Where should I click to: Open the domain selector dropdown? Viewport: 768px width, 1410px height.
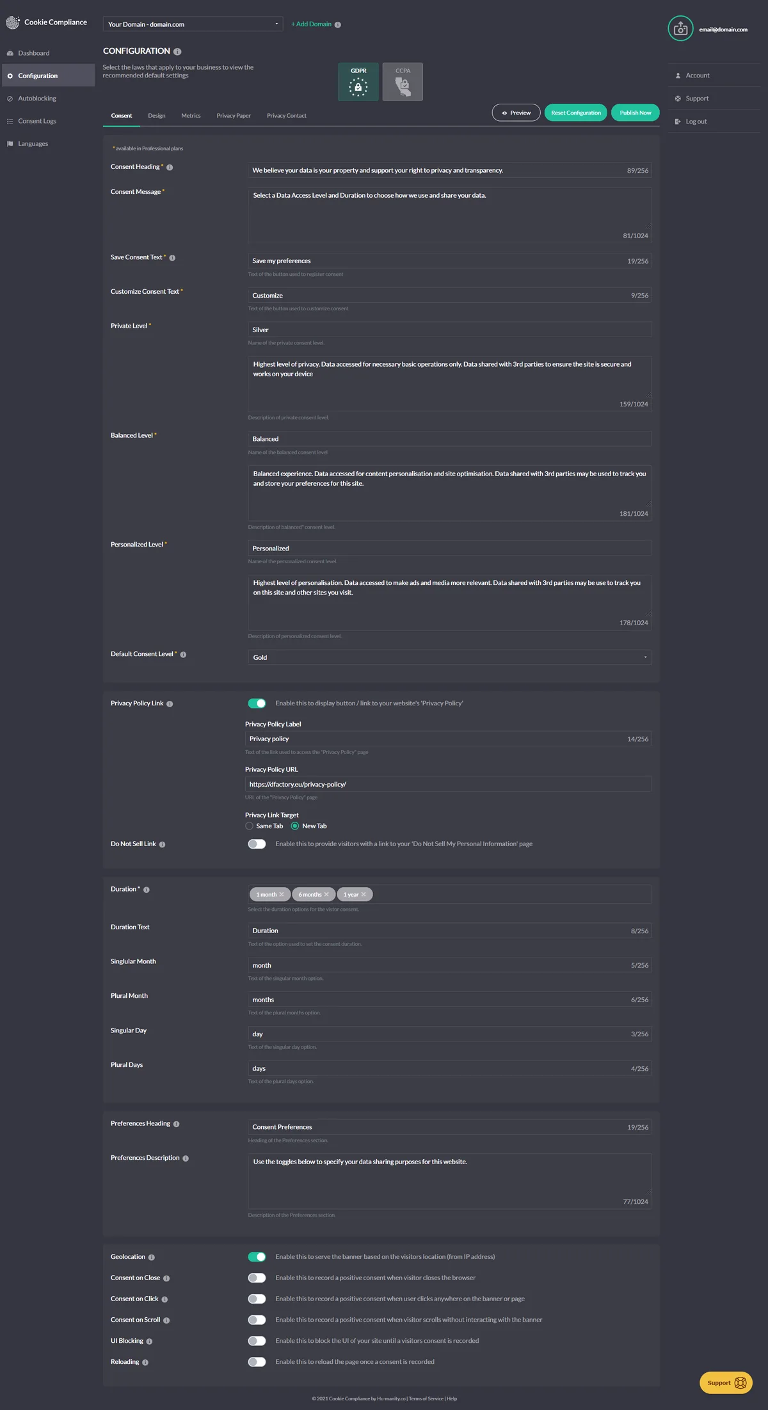click(x=193, y=24)
